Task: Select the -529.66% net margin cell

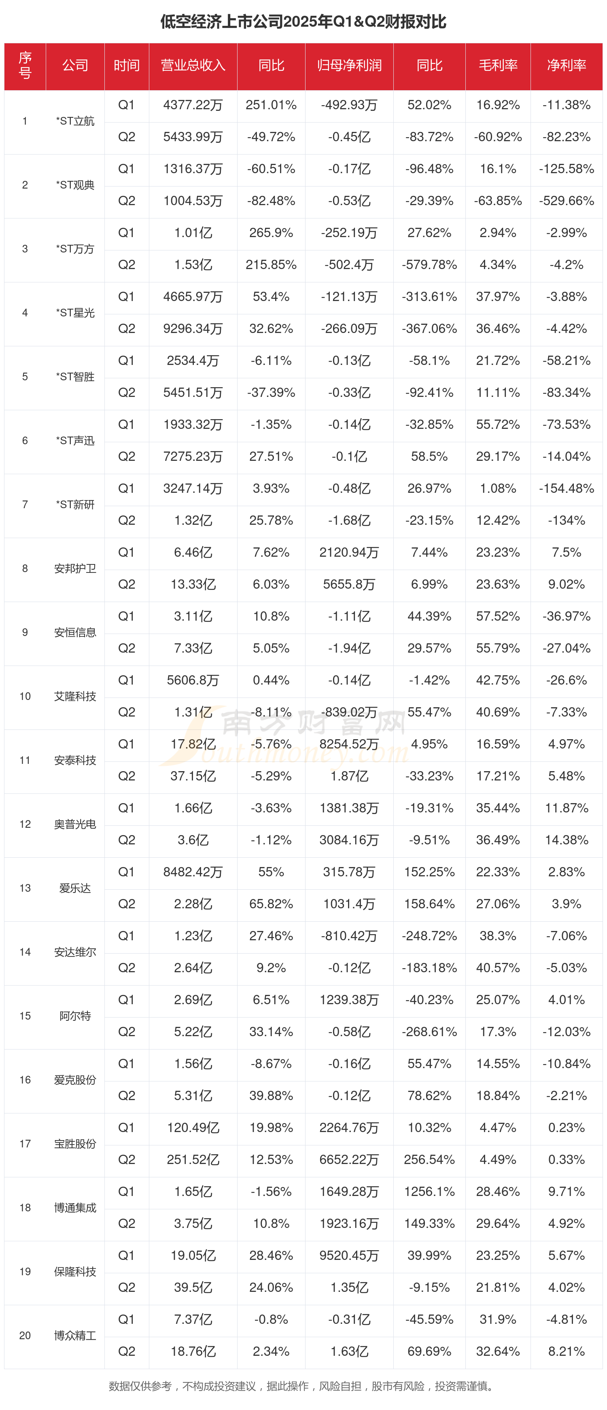Action: coord(567,201)
